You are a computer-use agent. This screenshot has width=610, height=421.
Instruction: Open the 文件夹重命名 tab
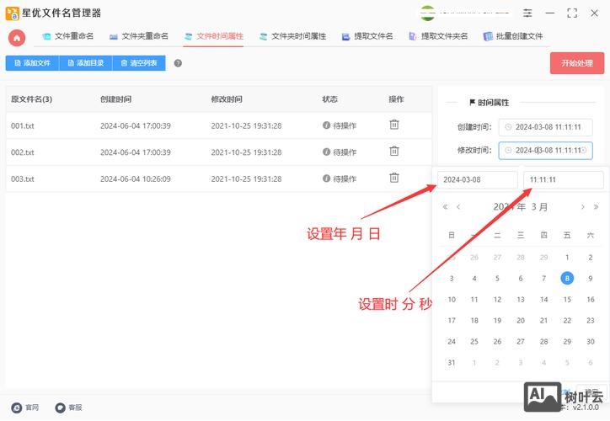pos(139,36)
